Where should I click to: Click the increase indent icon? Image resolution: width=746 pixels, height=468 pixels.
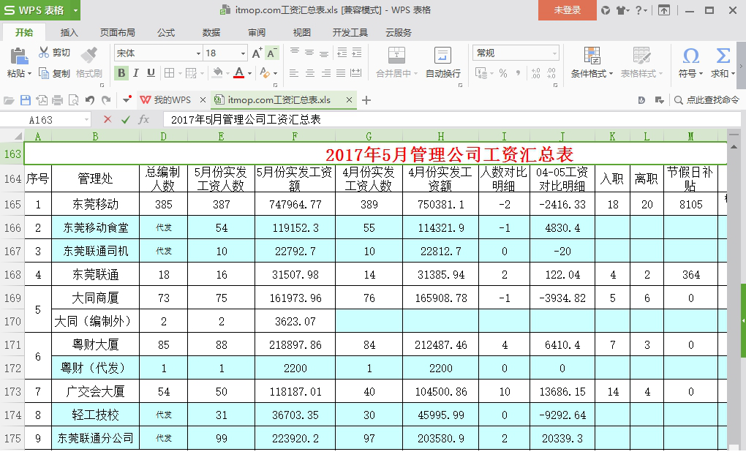[356, 53]
